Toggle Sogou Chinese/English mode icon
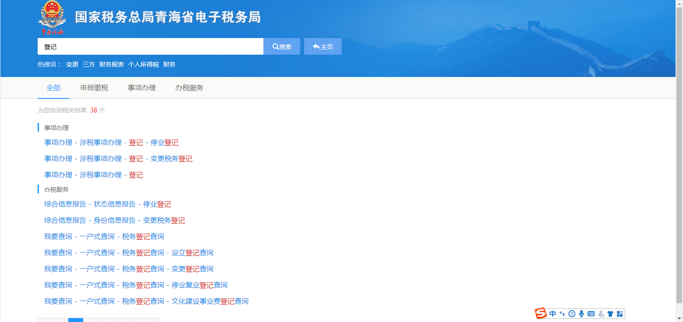Screen dimensions: 683x322 [553, 314]
